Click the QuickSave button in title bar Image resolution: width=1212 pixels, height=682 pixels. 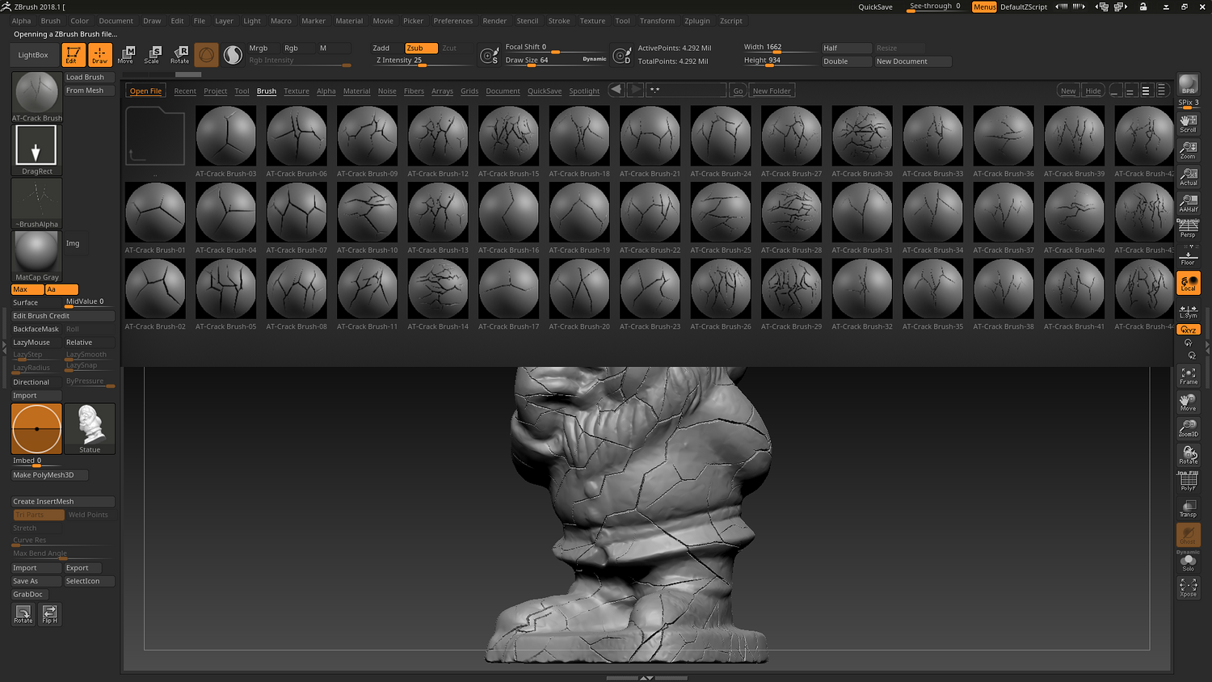[875, 6]
